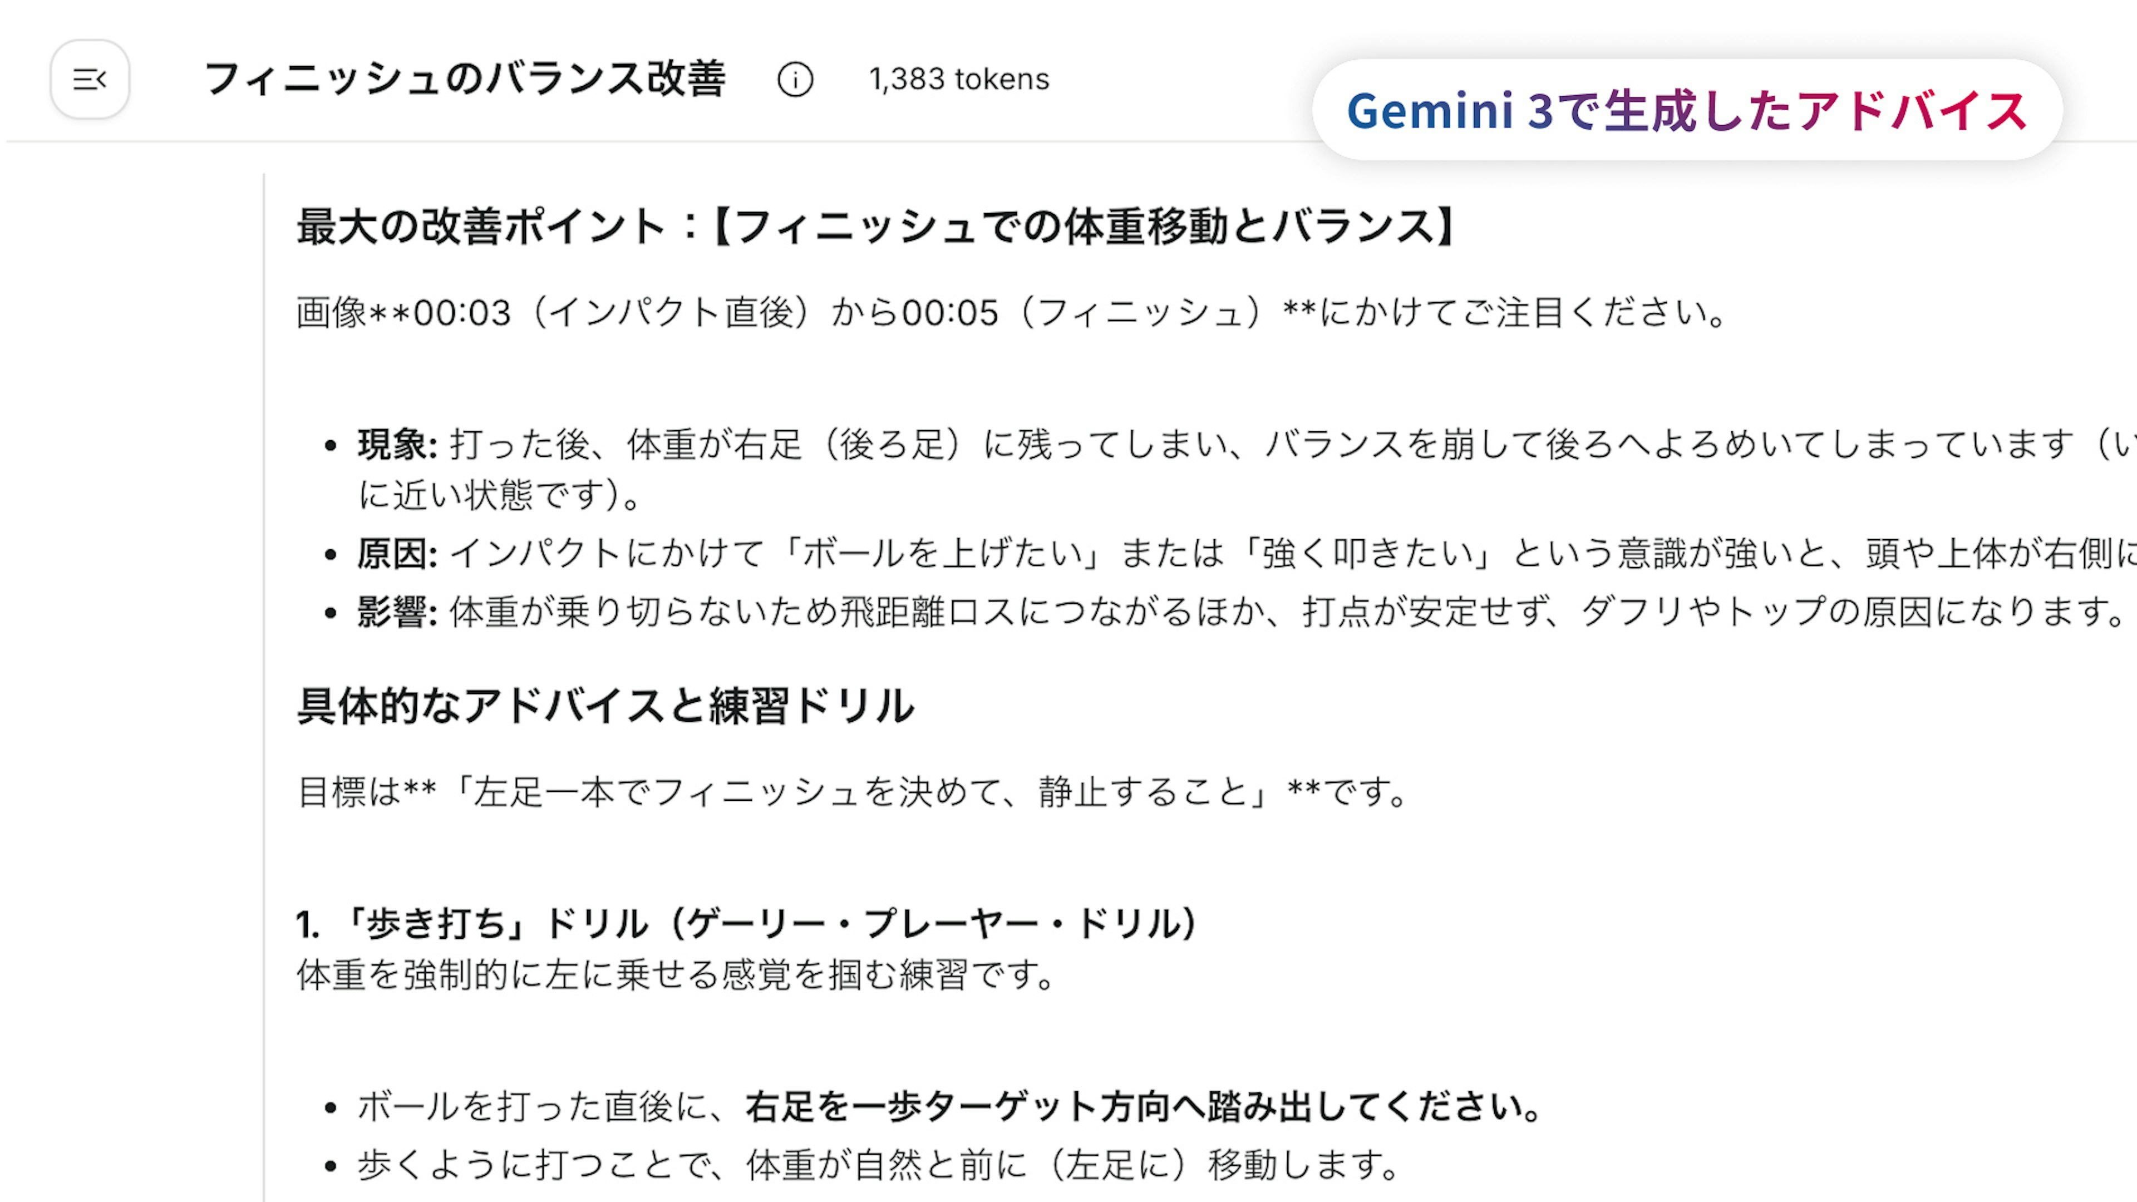
Task: Click the info icon beside the title
Action: (795, 80)
